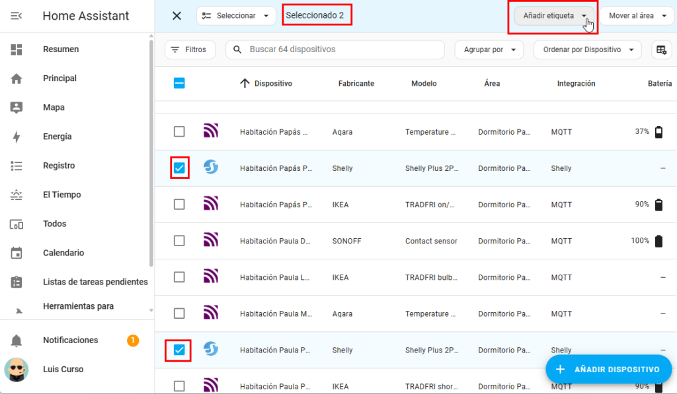Expand the Mover al área dropdown
This screenshot has height=394, width=677.
(637, 16)
